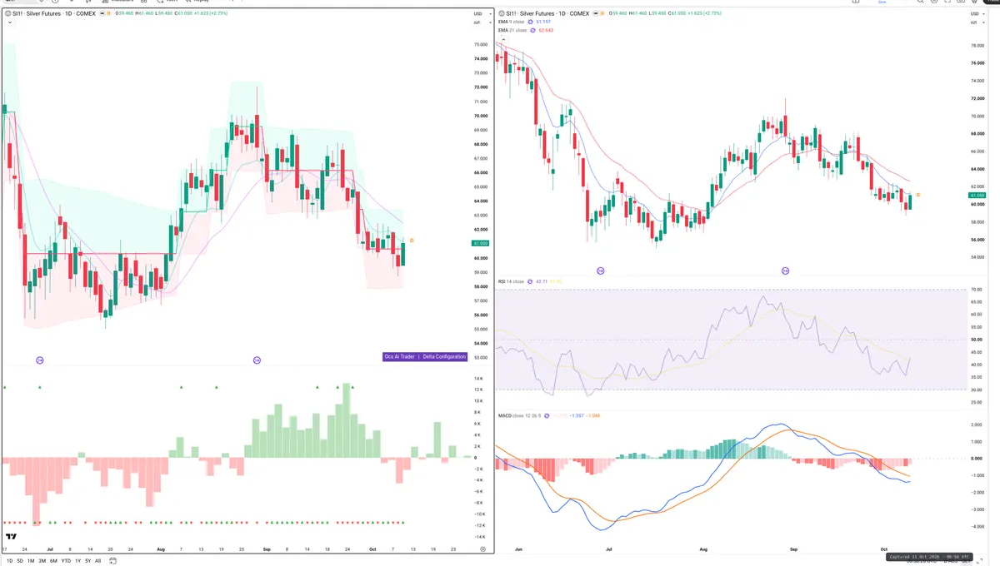Click the 70.00 level on RSI axis
1000x566 pixels.
pyautogui.click(x=977, y=290)
